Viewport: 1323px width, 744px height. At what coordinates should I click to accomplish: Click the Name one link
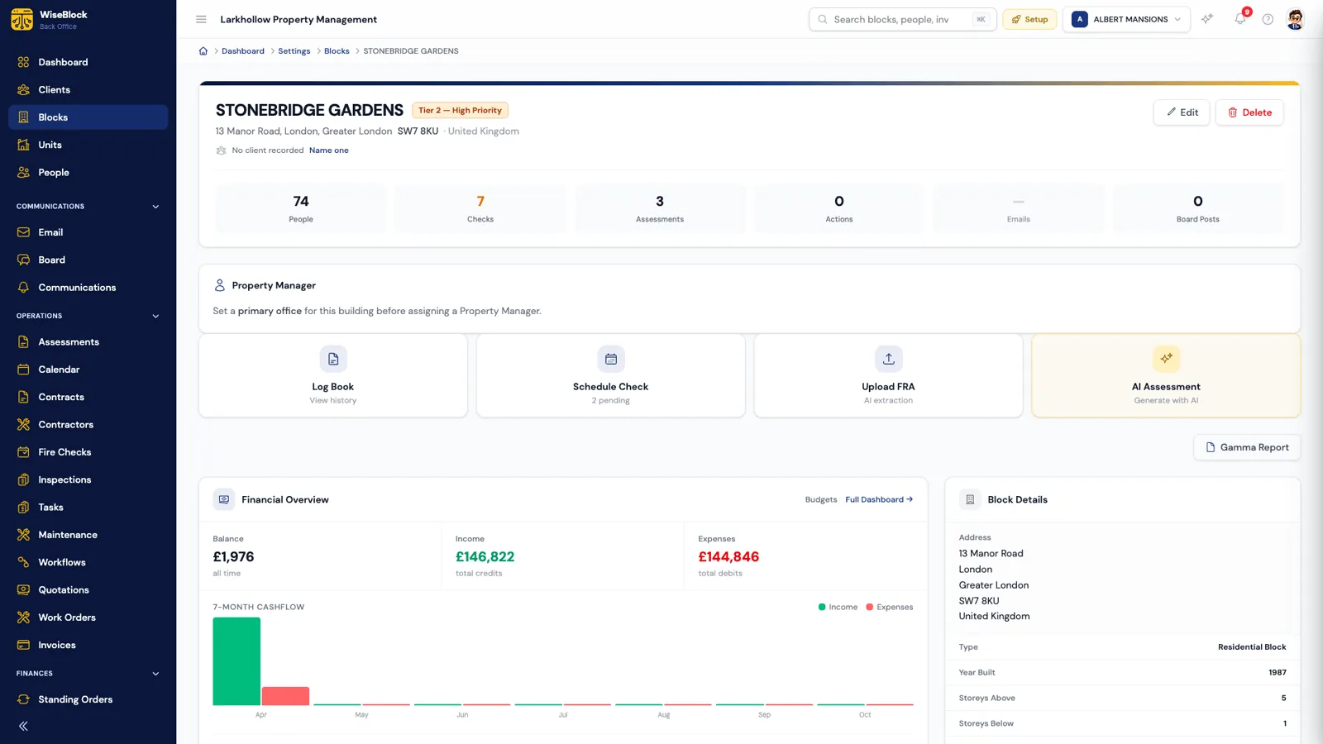pyautogui.click(x=329, y=150)
